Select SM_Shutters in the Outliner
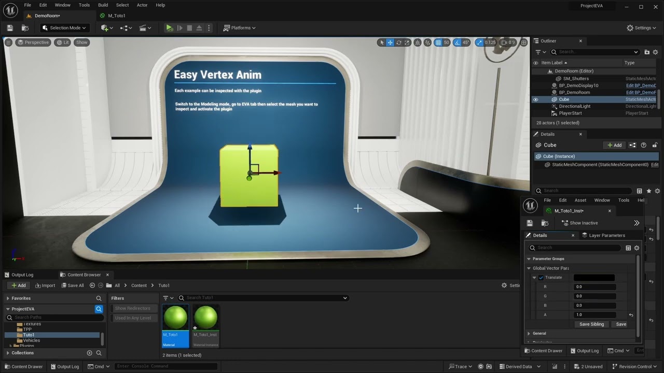 pos(576,79)
